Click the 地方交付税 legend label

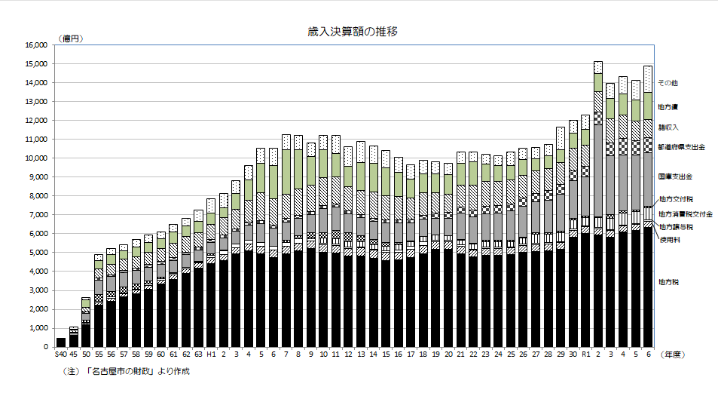click(676, 199)
